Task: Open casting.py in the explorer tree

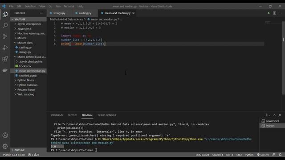Action: pyautogui.click(x=28, y=48)
